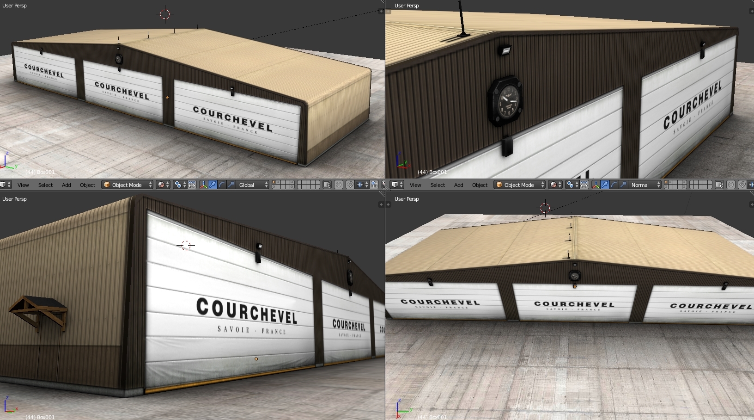The image size is (754, 420).
Task: Open the Global transform orientation dropdown
Action: point(253,185)
